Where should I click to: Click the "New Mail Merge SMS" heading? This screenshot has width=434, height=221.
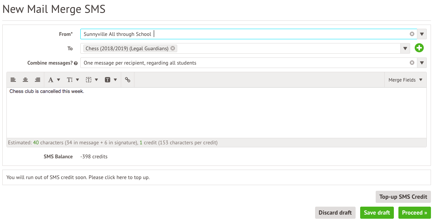(x=54, y=9)
